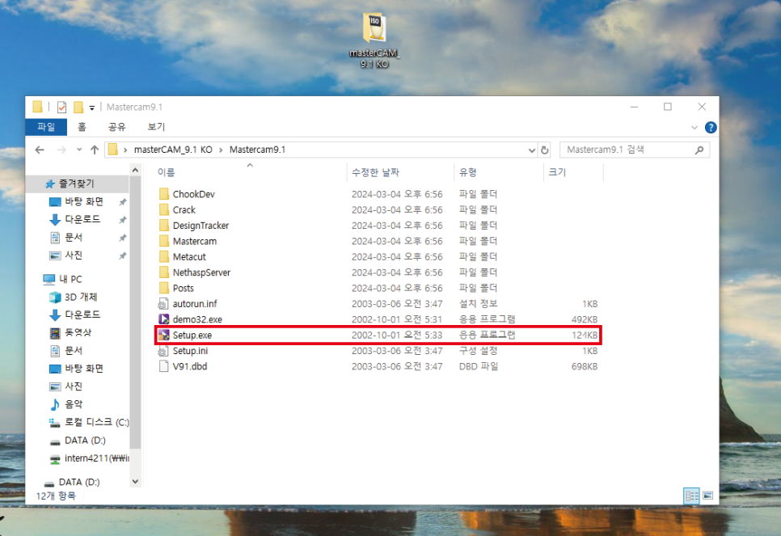Go back with the left arrow
This screenshot has width=781, height=536.
click(x=40, y=150)
